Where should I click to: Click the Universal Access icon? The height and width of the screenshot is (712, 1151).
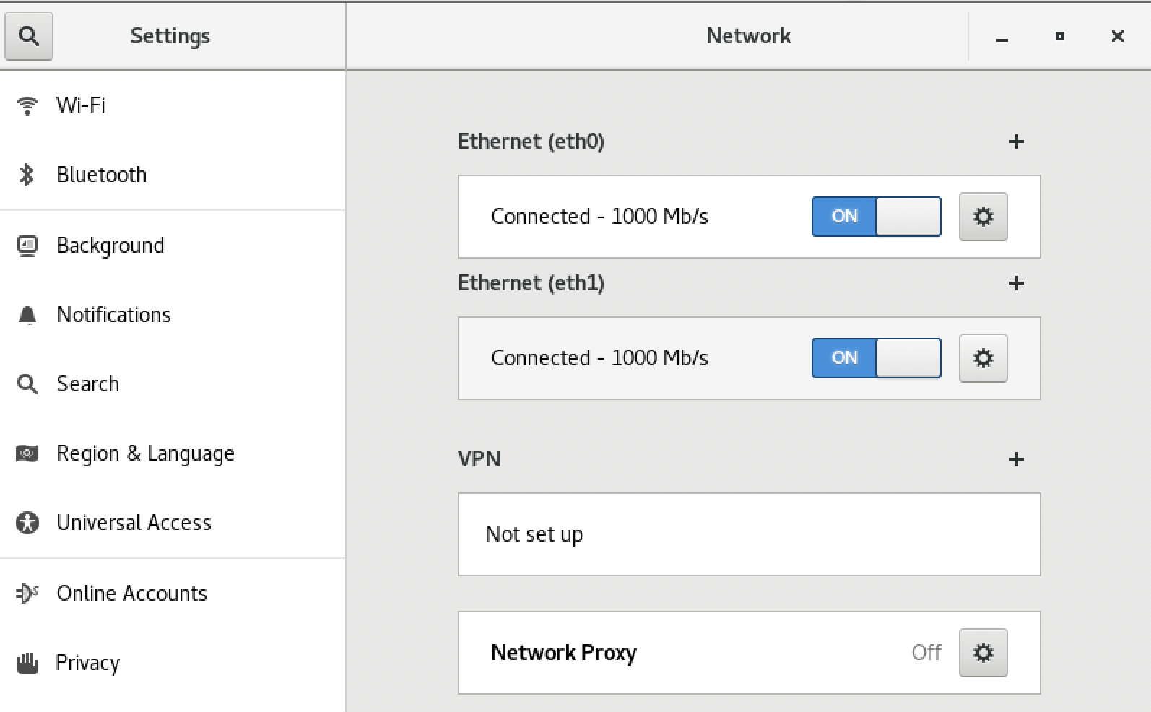point(27,523)
